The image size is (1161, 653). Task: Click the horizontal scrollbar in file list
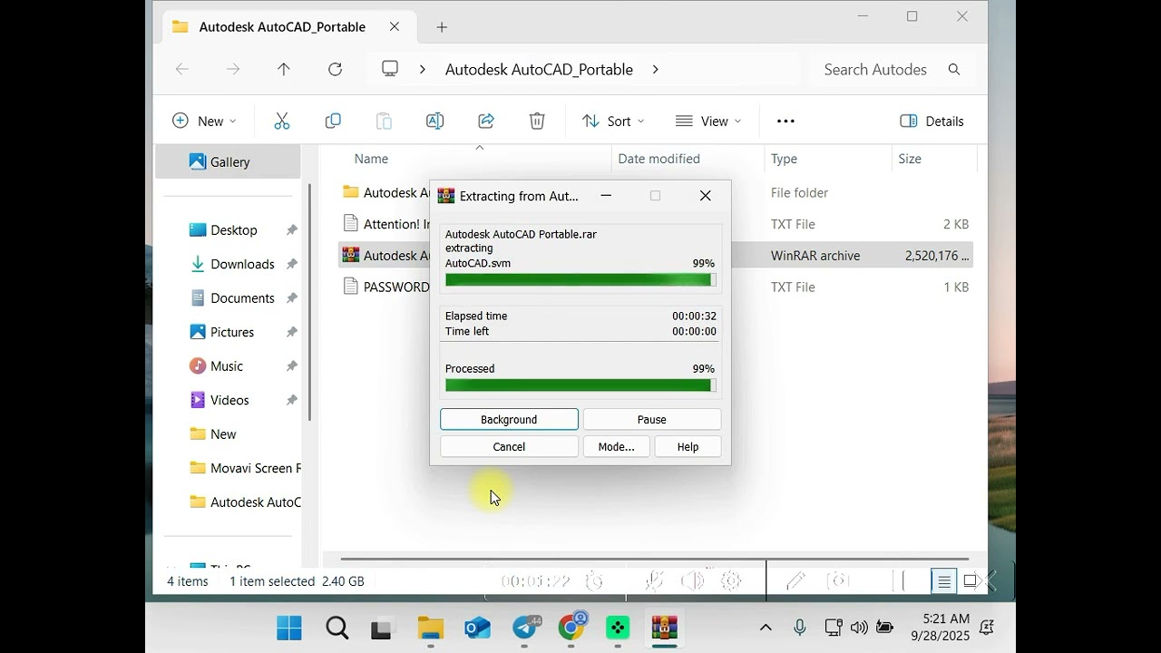pyautogui.click(x=653, y=560)
